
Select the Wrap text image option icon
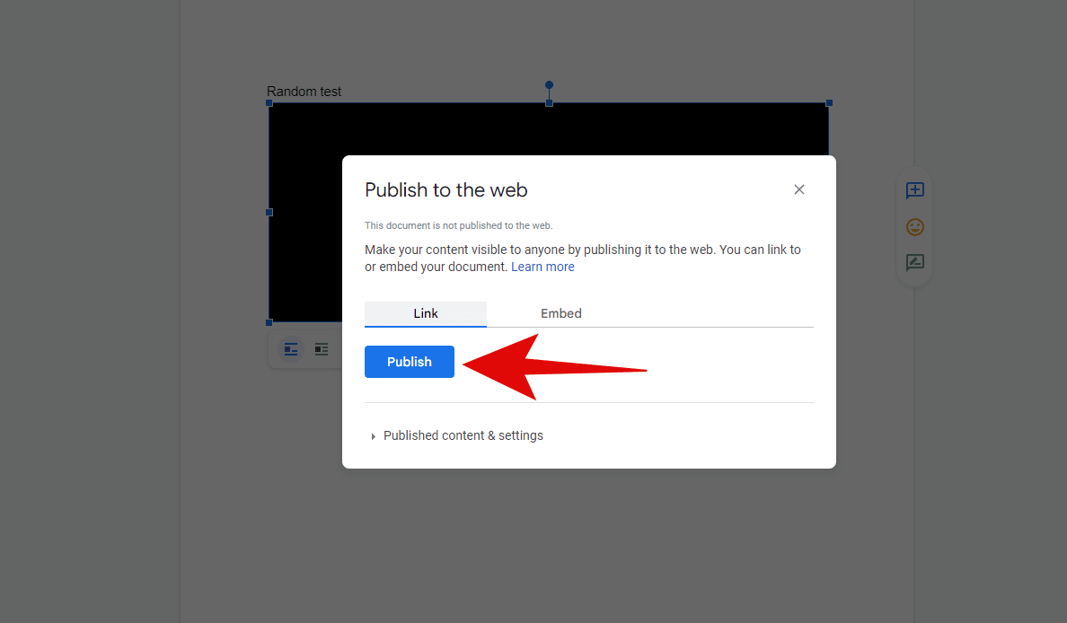tap(322, 349)
